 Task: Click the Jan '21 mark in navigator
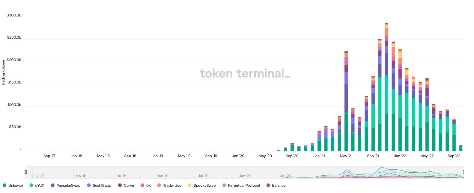coord(327,176)
